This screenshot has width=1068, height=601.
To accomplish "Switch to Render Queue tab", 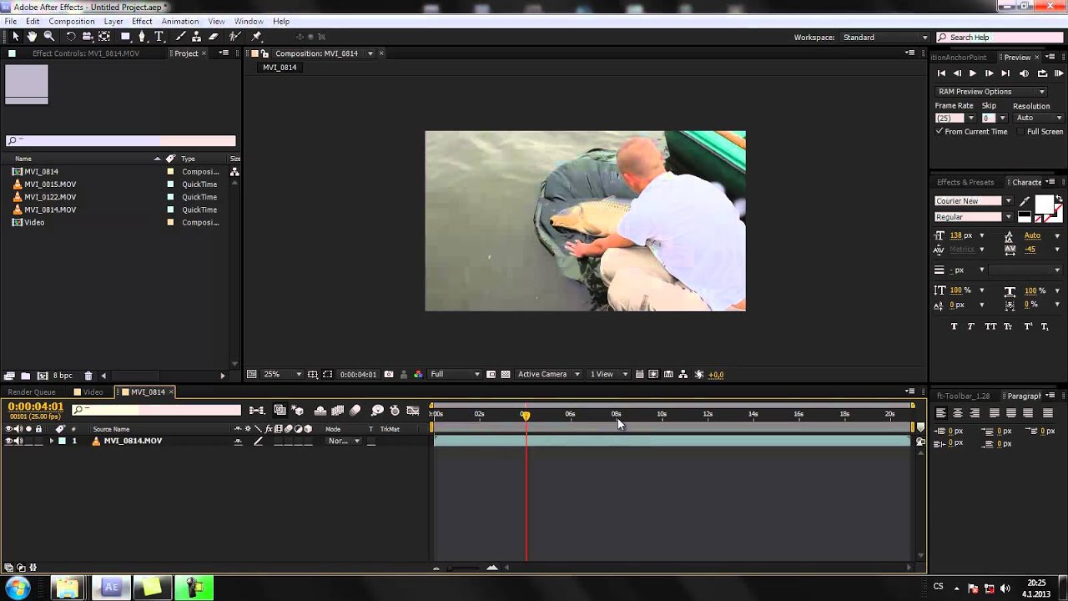I will 32,392.
